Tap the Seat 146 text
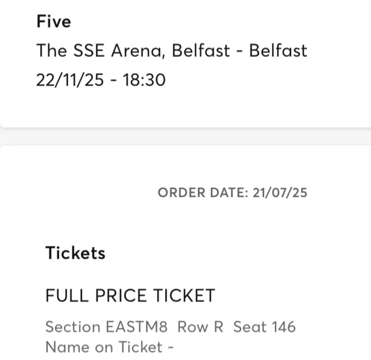Screen dimensions: 371x360 click(265, 327)
